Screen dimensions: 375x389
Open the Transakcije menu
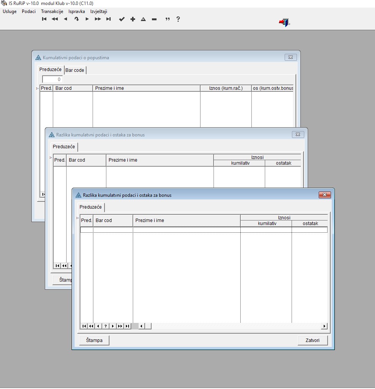click(52, 11)
